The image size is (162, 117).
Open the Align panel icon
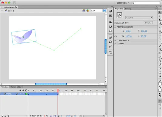click(110, 22)
